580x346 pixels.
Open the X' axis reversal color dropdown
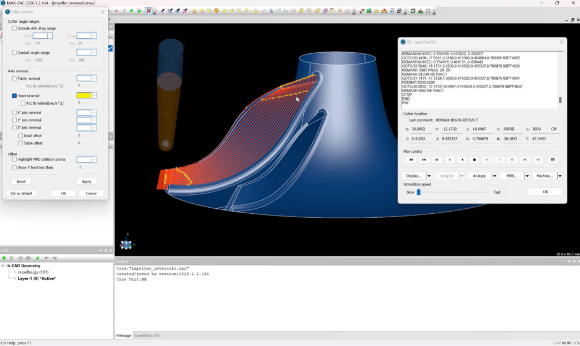94,112
